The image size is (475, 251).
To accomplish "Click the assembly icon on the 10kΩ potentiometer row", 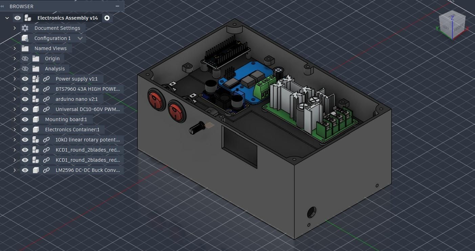I will pos(36,140).
